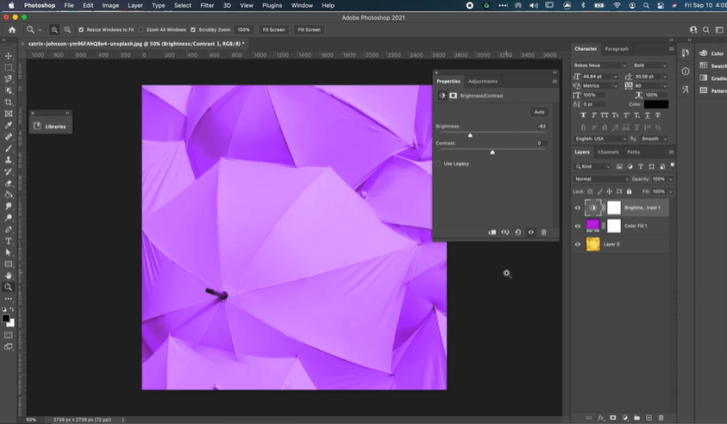The image size is (727, 424).
Task: Switch to the Paths tab
Action: pos(633,152)
